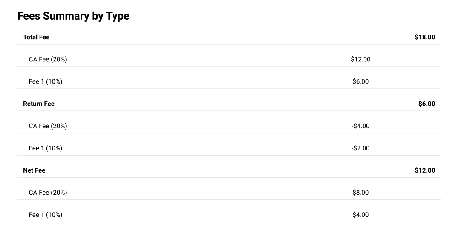This screenshot has height=225, width=453.
Task: Click the $4.00 net Fee 1 amount
Action: click(x=361, y=215)
